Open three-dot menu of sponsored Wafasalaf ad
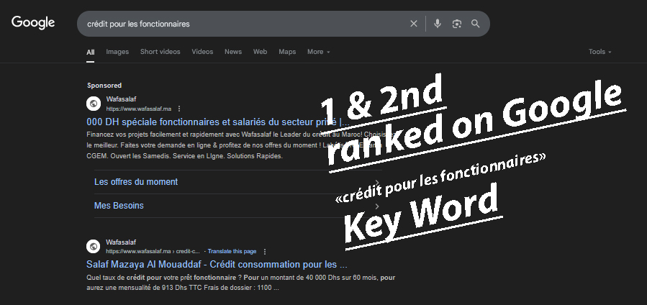647x305 pixels. coord(179,109)
